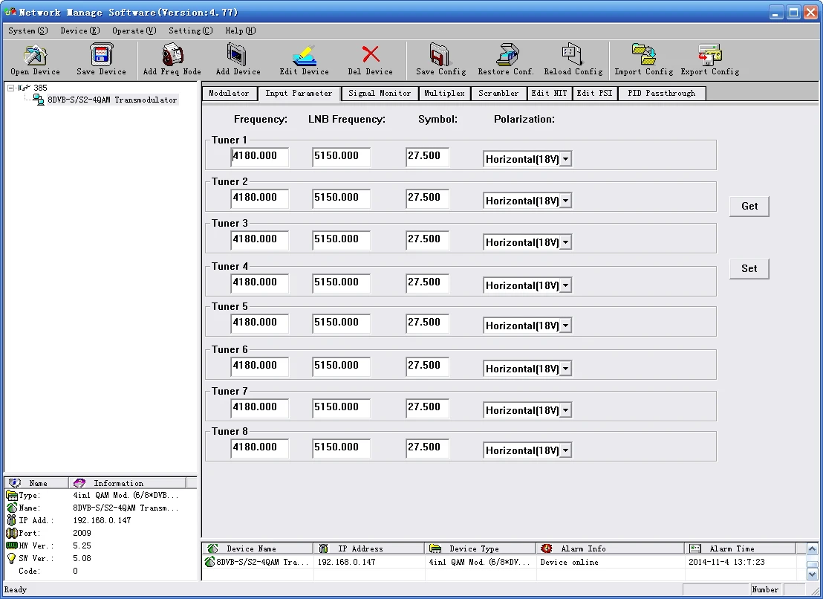Open Tuner 5 Polarization dropdown
823x599 pixels.
[x=565, y=326]
